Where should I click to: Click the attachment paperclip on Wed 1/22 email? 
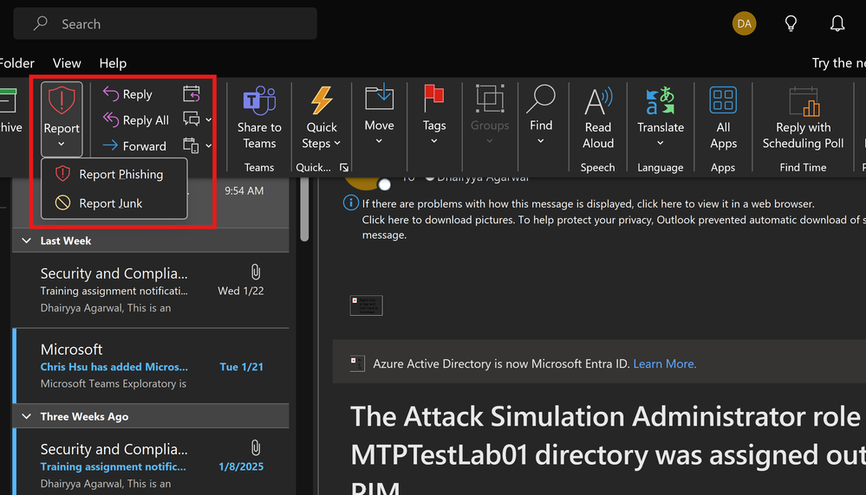coord(255,272)
